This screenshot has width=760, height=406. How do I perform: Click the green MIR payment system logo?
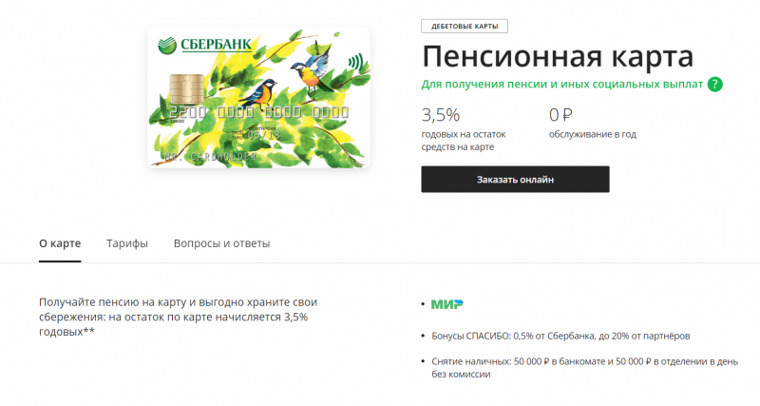[x=446, y=304]
